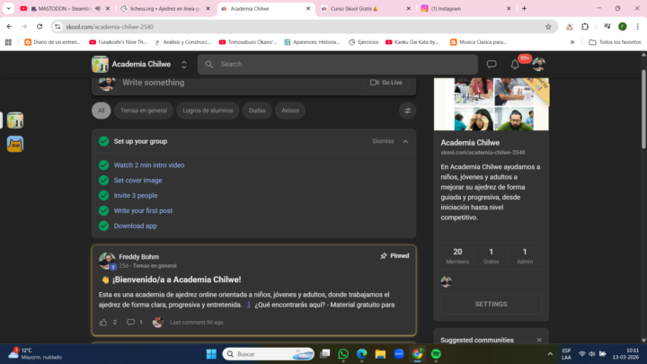Show more bookmarks with the chevron
Screen dimensions: 647x364
coord(572,42)
